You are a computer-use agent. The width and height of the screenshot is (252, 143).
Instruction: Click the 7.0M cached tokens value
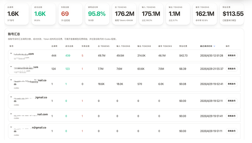pyautogui.click(x=161, y=69)
